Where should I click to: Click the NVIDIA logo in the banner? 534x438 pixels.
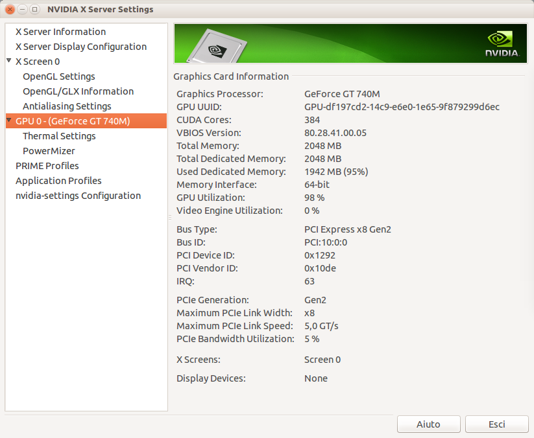click(x=502, y=44)
